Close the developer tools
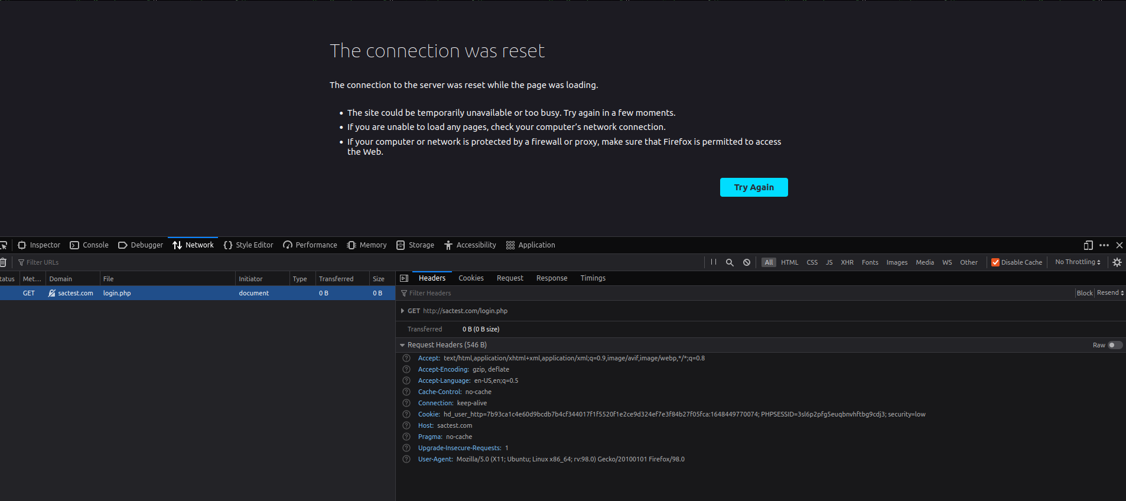1126x501 pixels. 1120,245
